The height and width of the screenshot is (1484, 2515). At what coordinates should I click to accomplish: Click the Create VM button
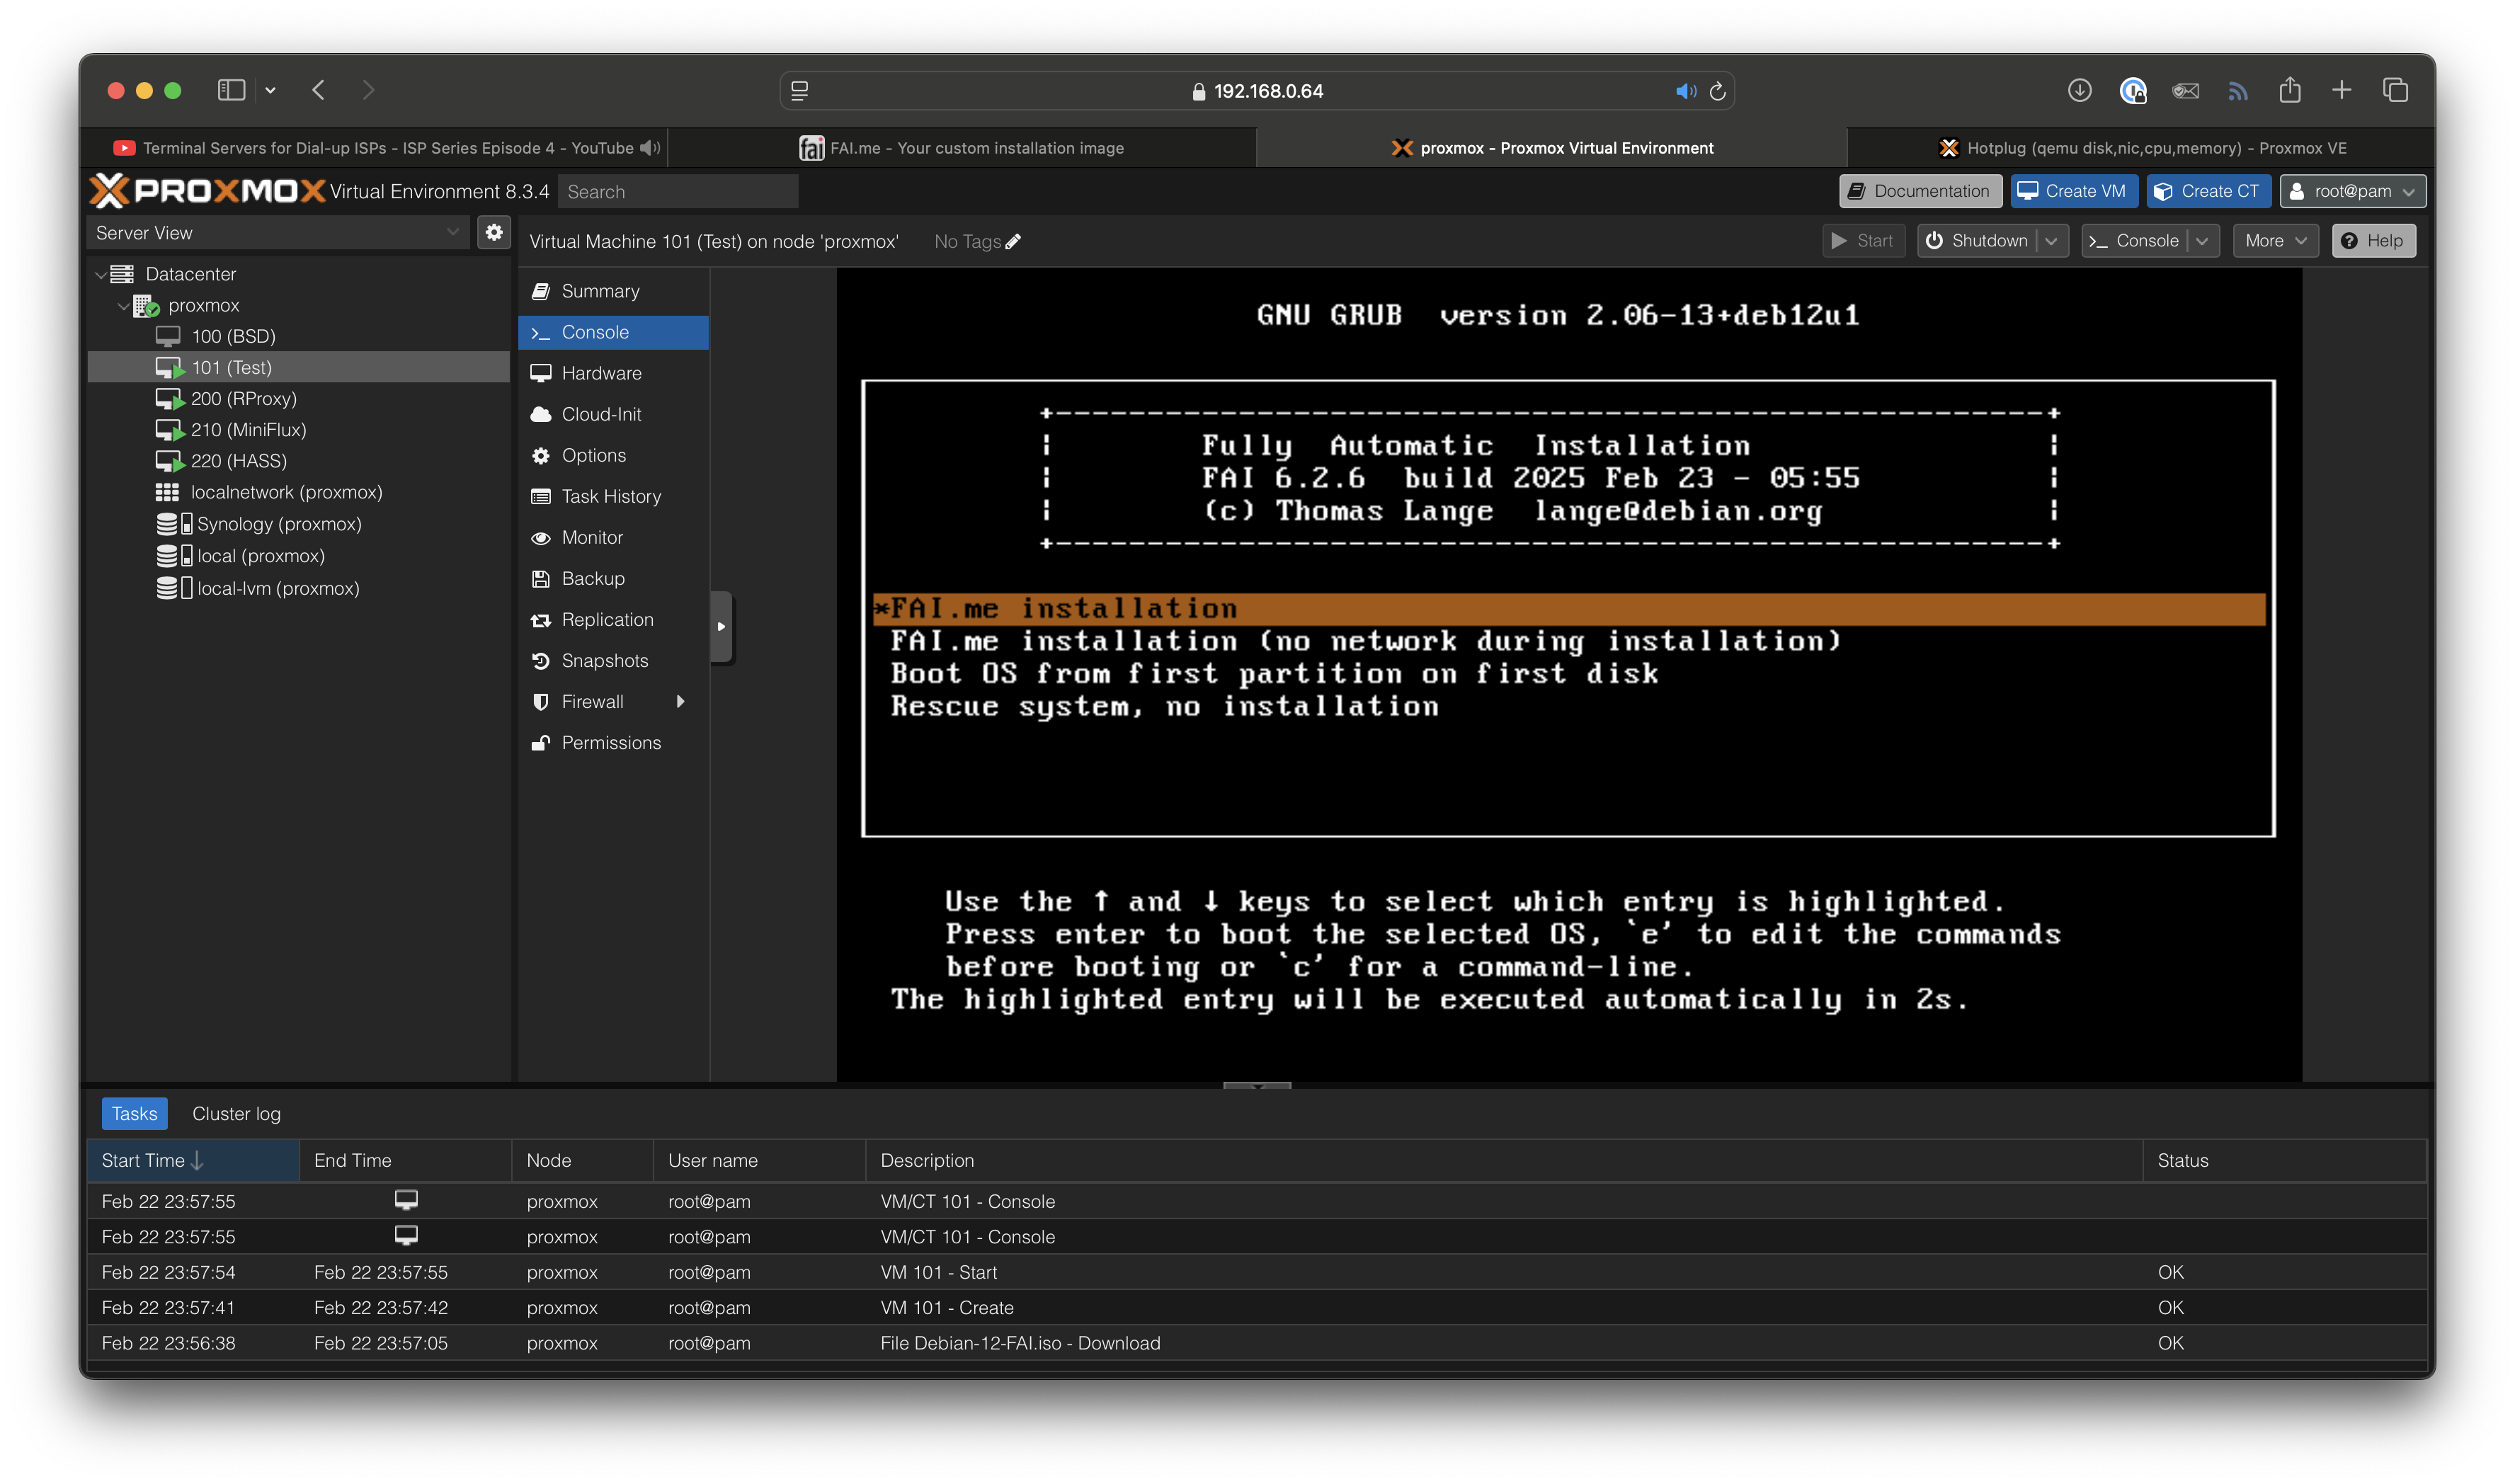2073,191
